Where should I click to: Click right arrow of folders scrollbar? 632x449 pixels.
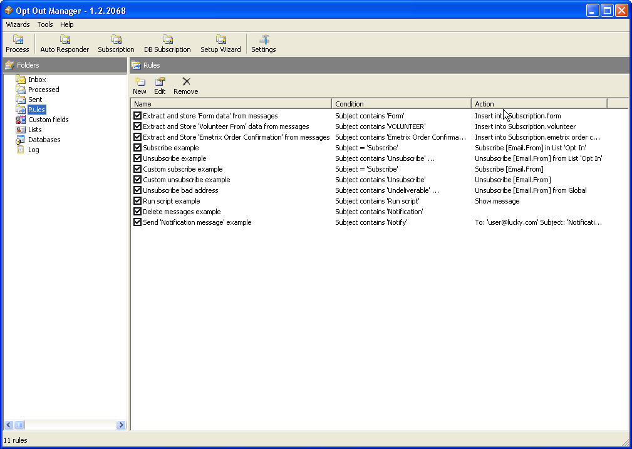[x=121, y=425]
